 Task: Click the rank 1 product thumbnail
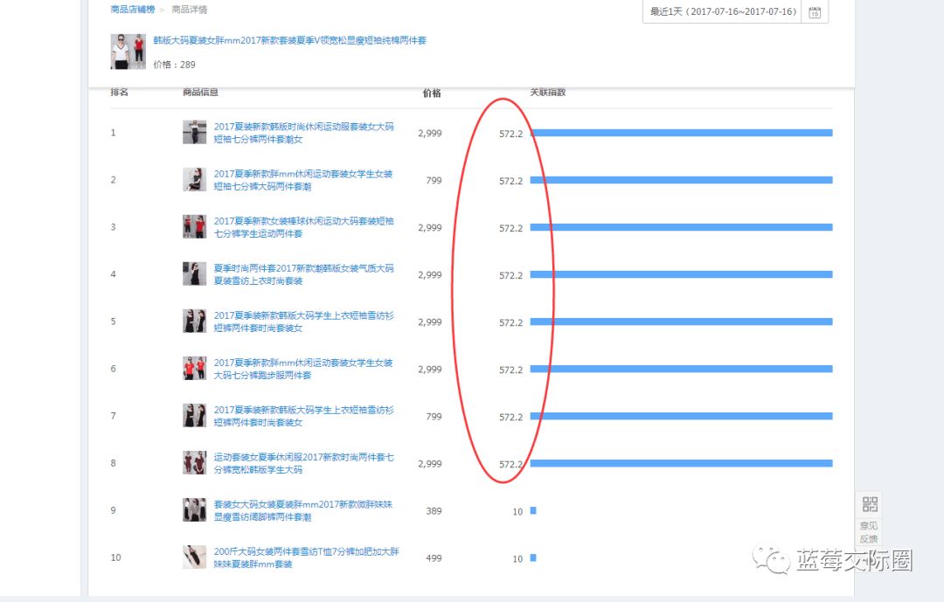[x=194, y=132]
